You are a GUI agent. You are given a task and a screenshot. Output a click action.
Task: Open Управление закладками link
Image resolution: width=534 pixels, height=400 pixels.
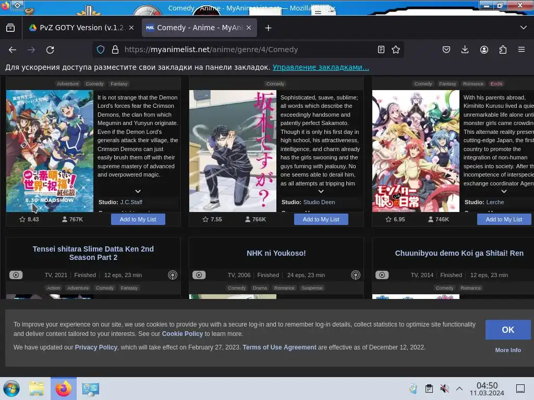pos(321,67)
